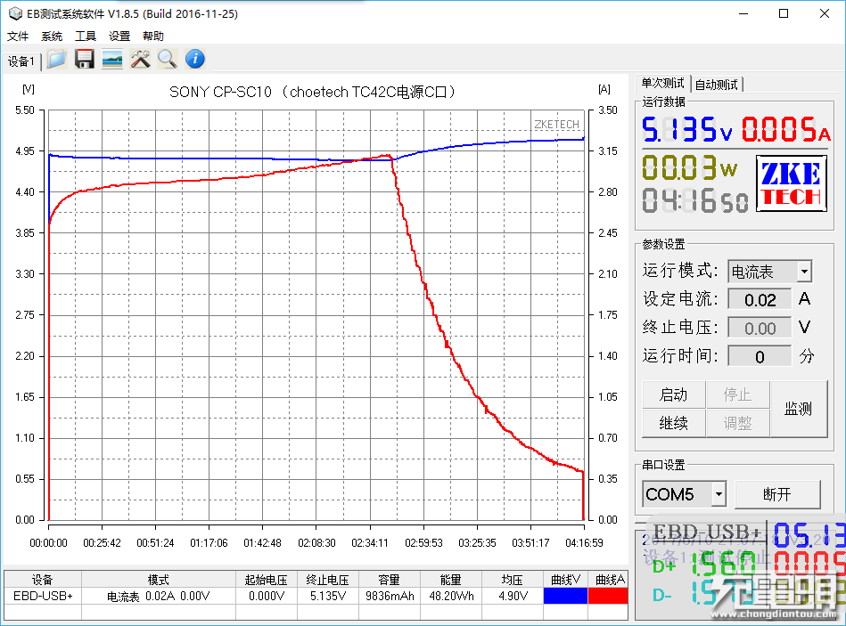Screen dimensions: 846x626
Task: Click the 停止 button
Action: [737, 394]
